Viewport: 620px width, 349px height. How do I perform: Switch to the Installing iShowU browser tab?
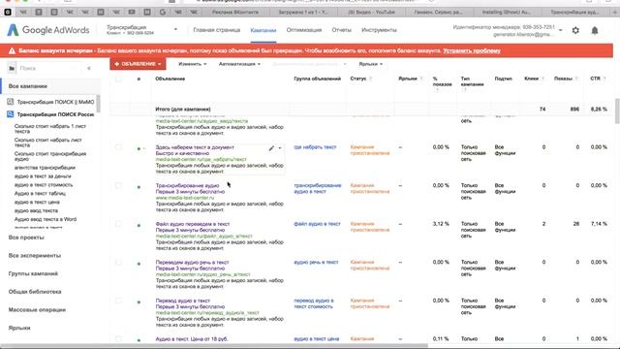coord(507,13)
